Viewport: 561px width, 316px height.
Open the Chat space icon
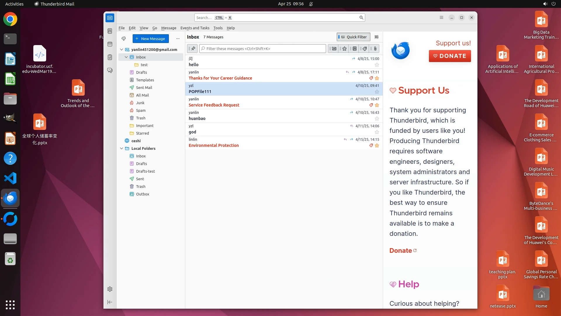(x=110, y=71)
